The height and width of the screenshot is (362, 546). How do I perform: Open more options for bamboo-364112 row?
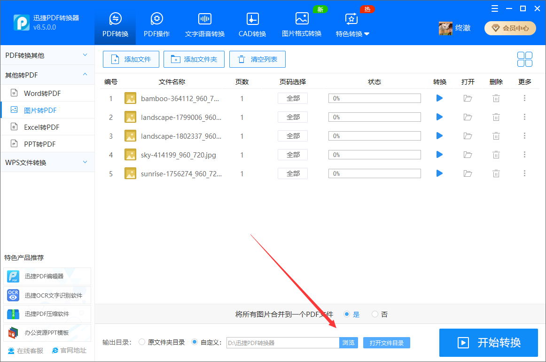pyautogui.click(x=524, y=98)
